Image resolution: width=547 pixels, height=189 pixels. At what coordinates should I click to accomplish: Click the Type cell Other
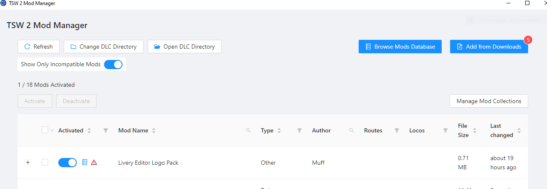[x=268, y=163]
